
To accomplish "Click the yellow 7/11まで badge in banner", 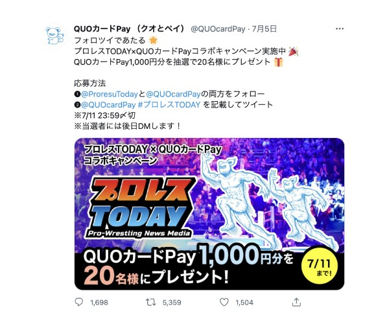I will point(320,266).
